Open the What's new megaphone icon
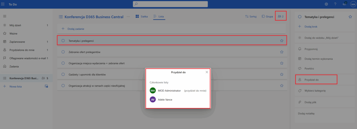This screenshot has height=129, width=357. pos(344,4)
